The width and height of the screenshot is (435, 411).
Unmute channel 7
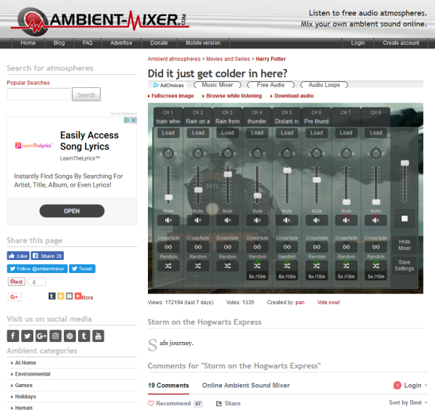coord(347,220)
